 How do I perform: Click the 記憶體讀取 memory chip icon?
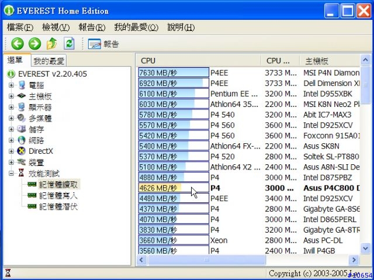(x=32, y=184)
